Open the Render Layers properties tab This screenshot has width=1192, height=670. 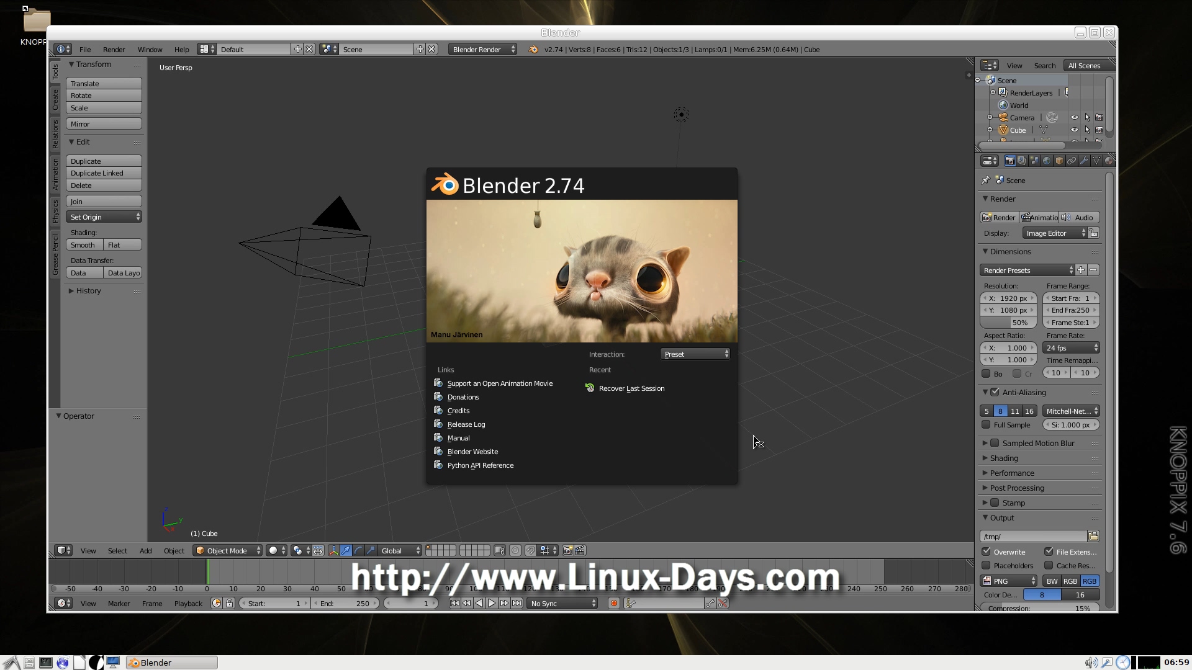click(1022, 161)
